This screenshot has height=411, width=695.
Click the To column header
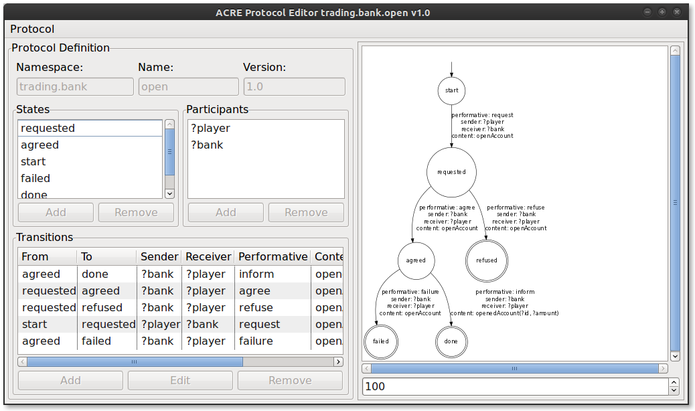[107, 257]
